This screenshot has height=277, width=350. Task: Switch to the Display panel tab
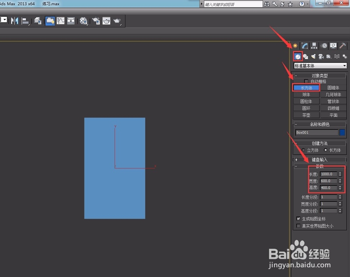pos(333,46)
